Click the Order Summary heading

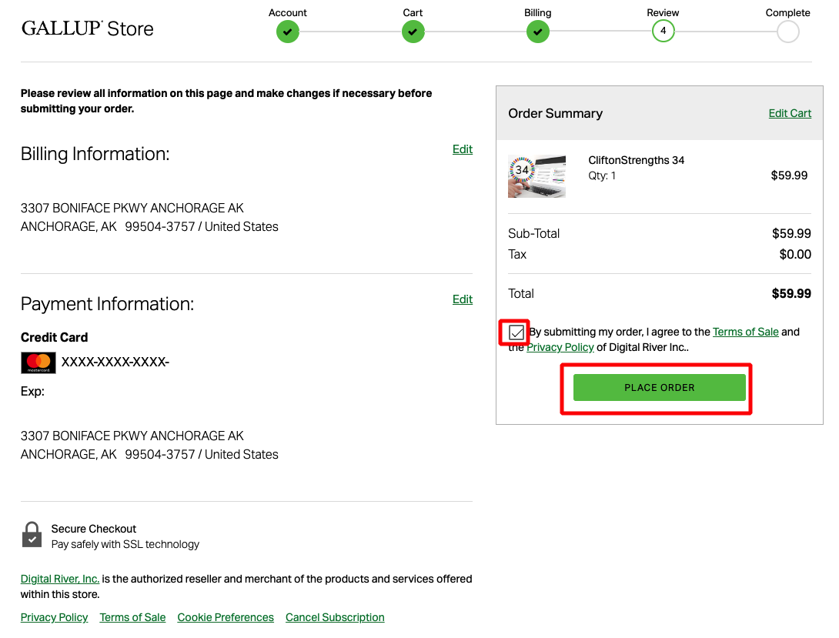tap(556, 114)
